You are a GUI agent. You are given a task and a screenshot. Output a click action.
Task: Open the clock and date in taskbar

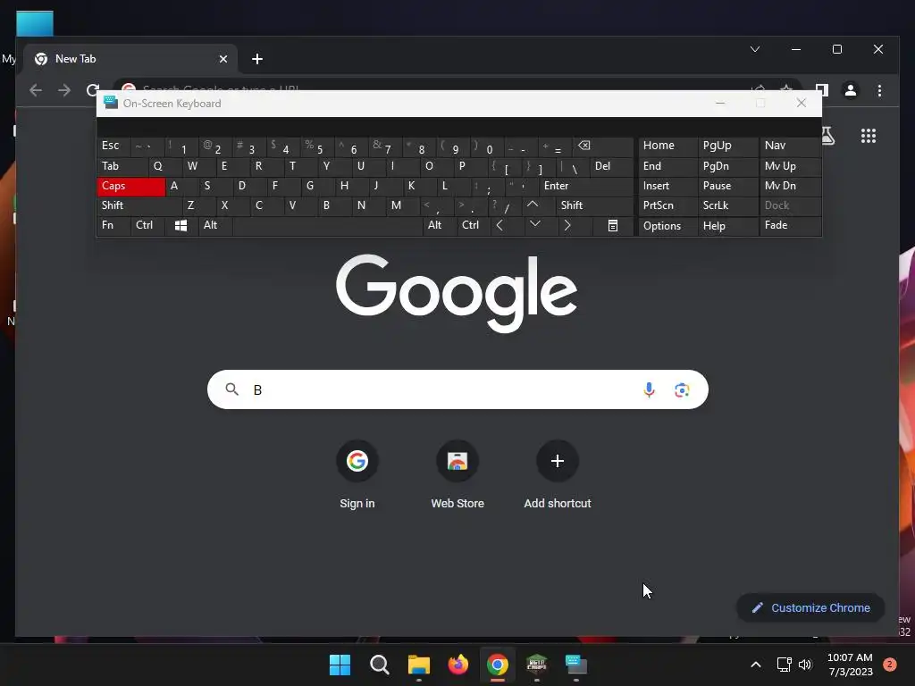tap(850, 665)
